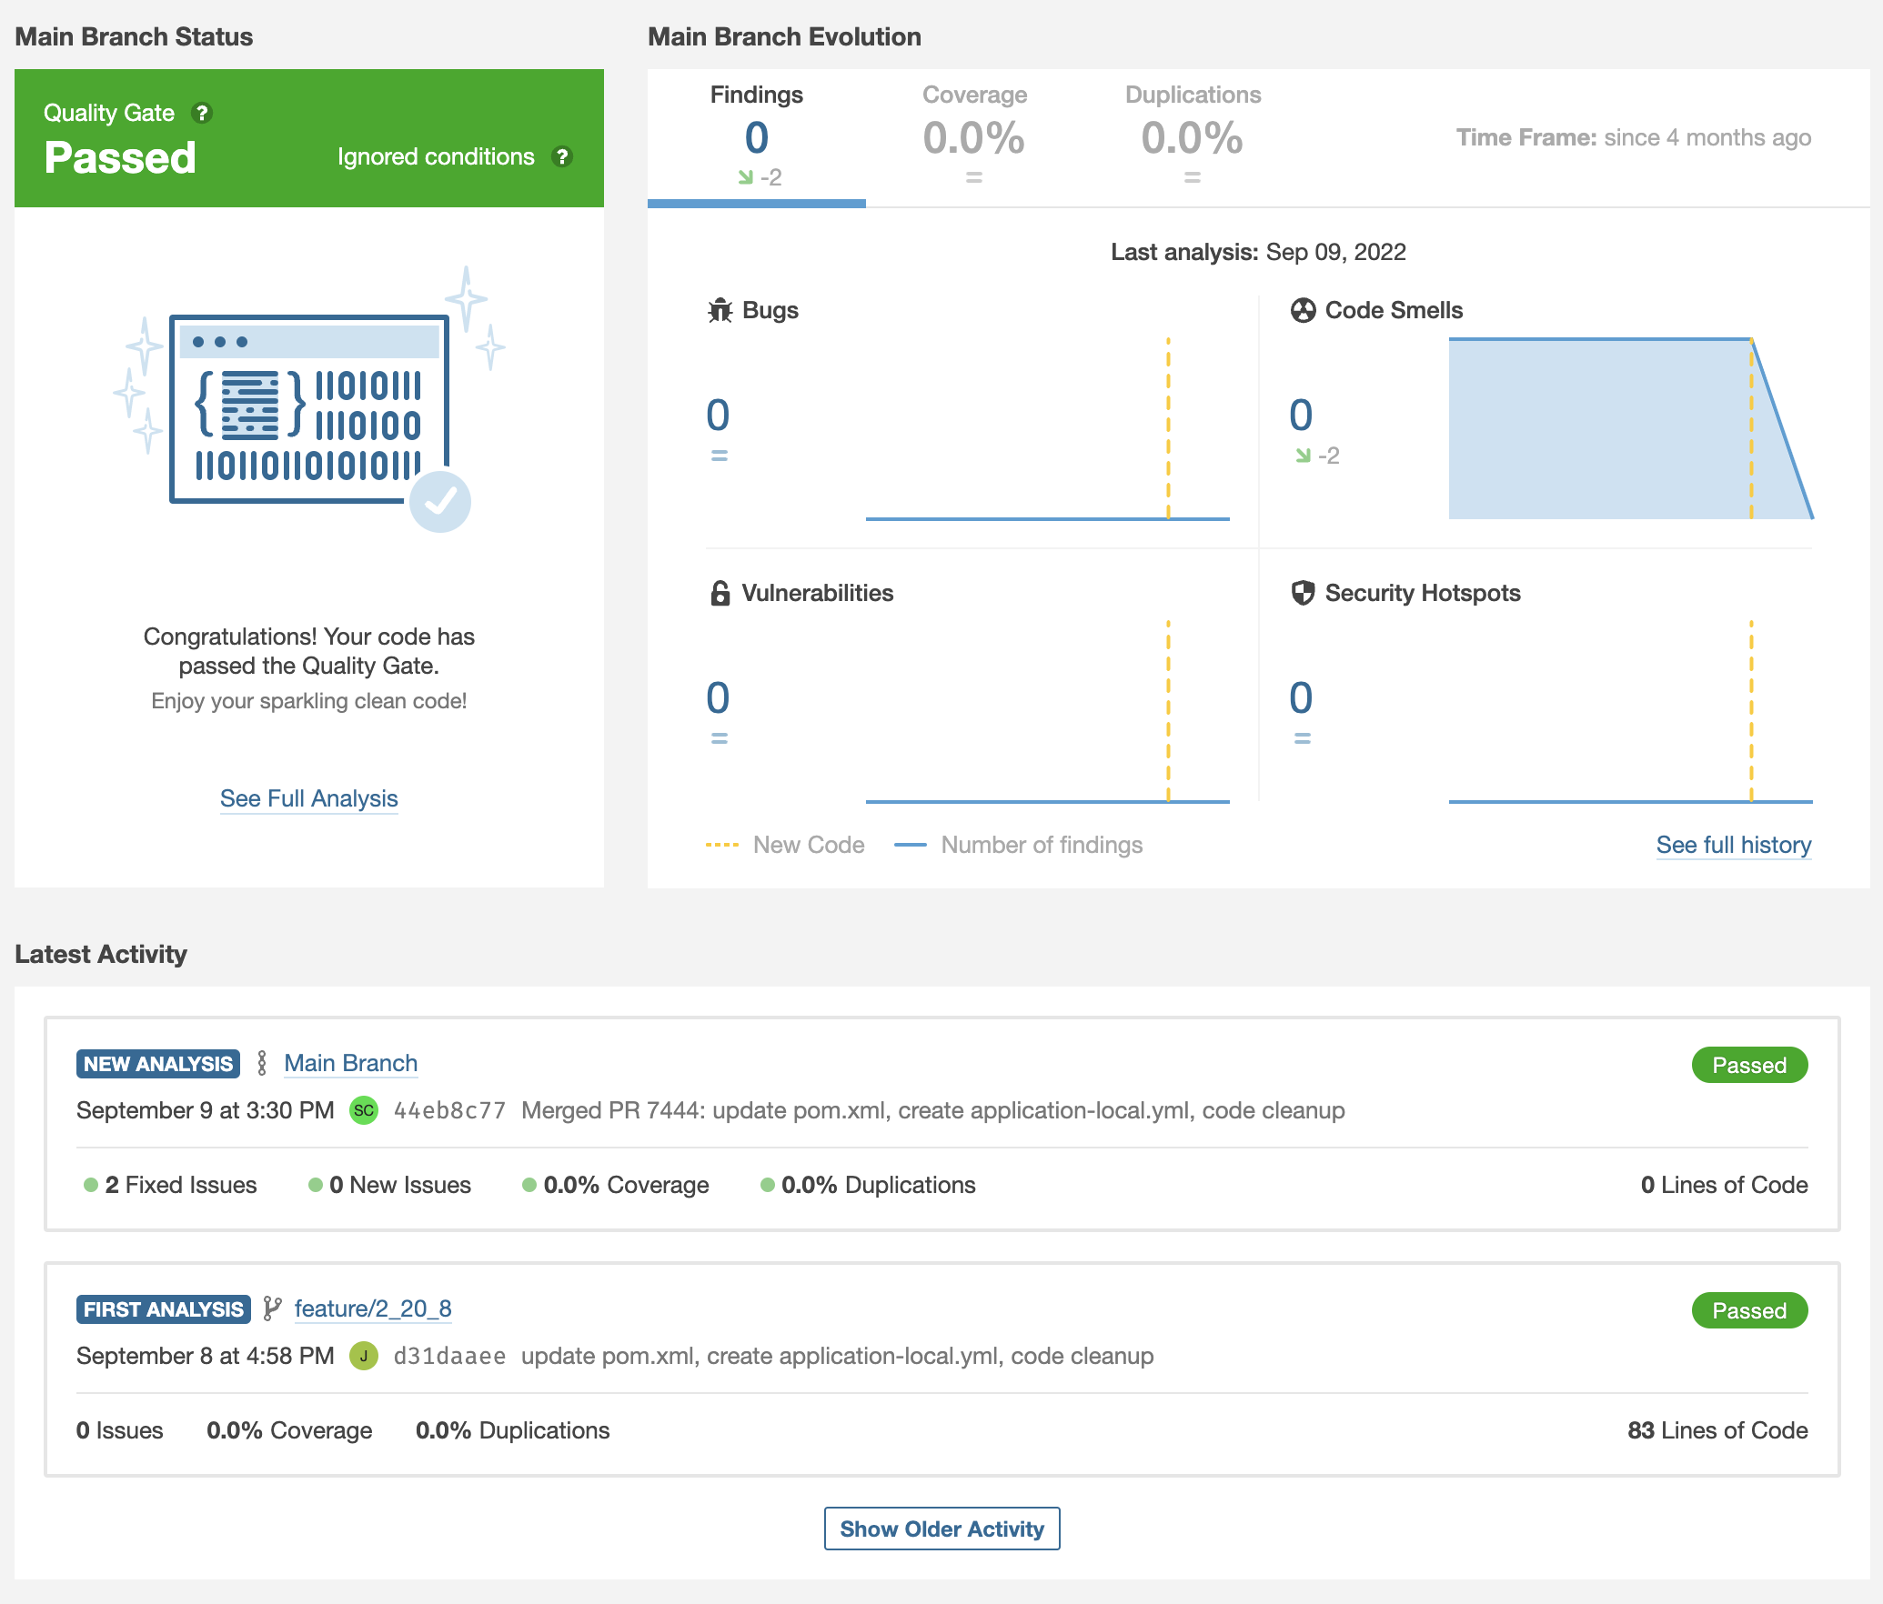Screen dimensions: 1883x1604
Task: Click the Quality Gate help icon
Action: (x=202, y=113)
